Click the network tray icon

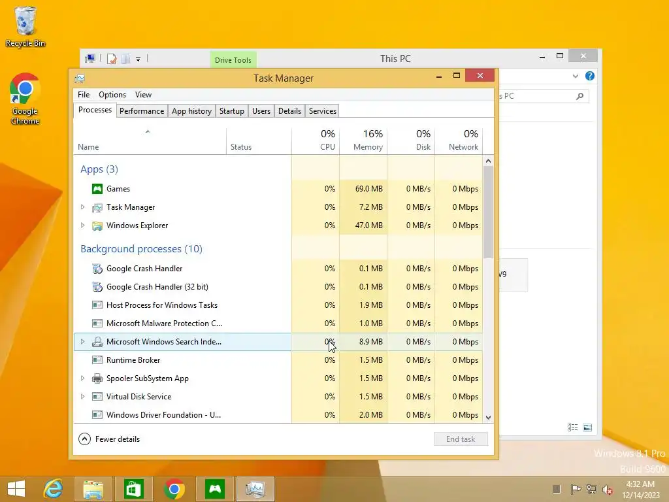pos(592,489)
